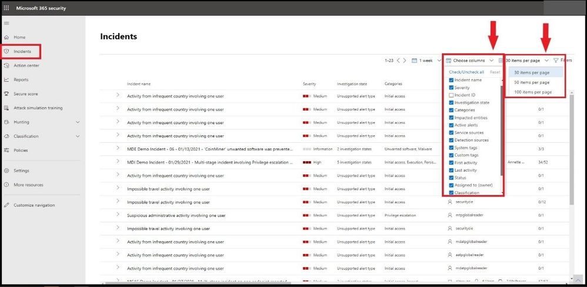Open Incidents in the sidebar
This screenshot has width=587, height=287.
(22, 52)
